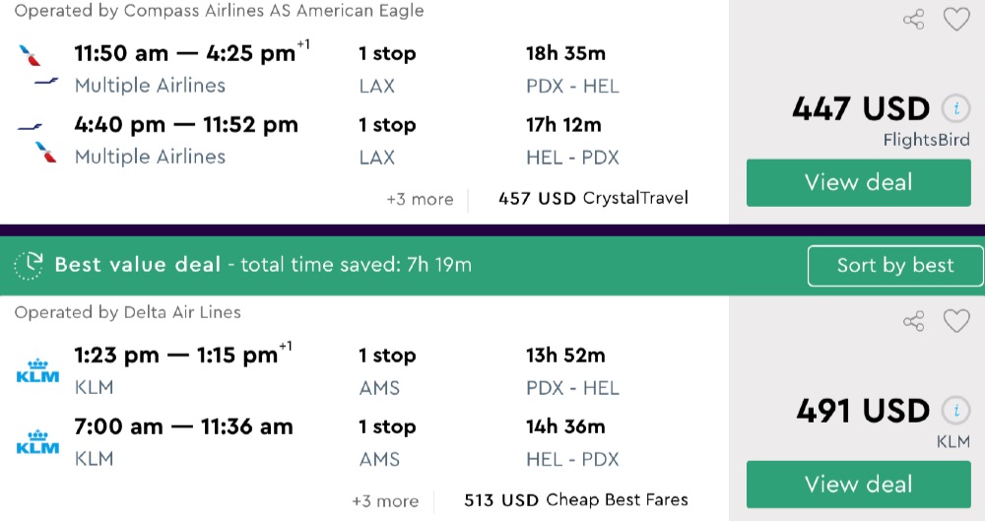Expand +3 more offers near Cheap Best Fares
The width and height of the screenshot is (985, 521).
click(384, 500)
